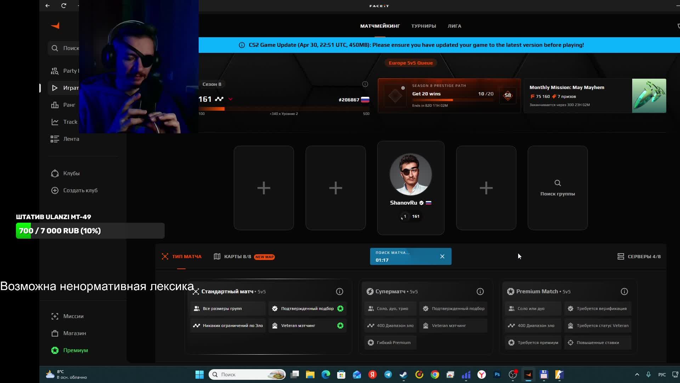Viewport: 680px width, 383px height.
Task: Select the Стандартный матч match type
Action: point(268,317)
